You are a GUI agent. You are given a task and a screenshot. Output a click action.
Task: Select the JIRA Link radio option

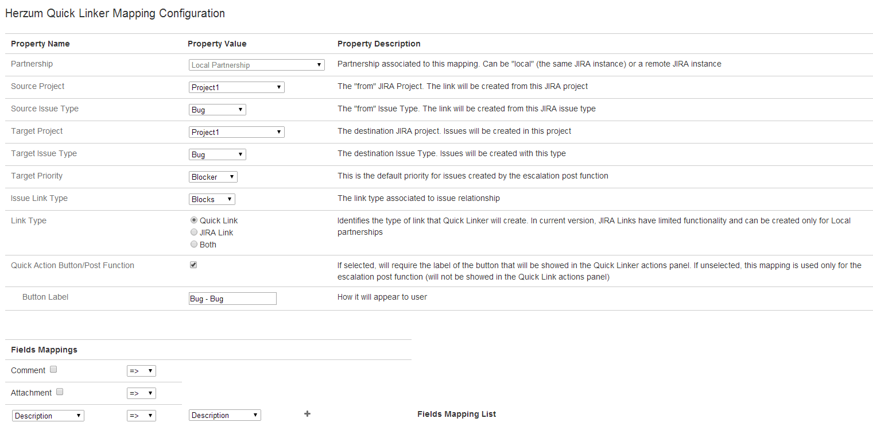coord(194,232)
